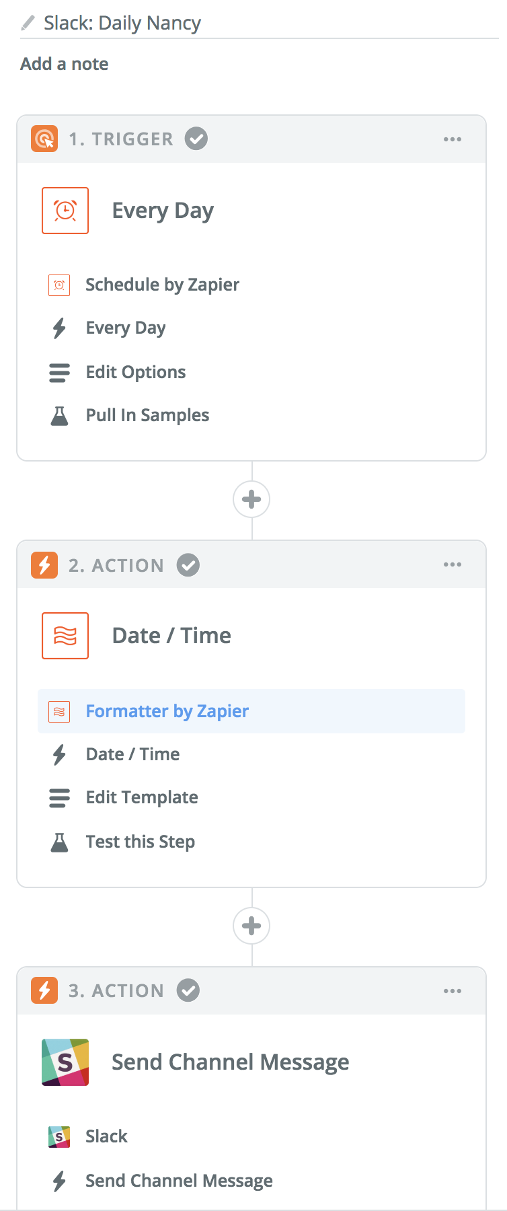Open the three-dot menu for the Trigger step
Image resolution: width=507 pixels, height=1211 pixels.
[453, 139]
